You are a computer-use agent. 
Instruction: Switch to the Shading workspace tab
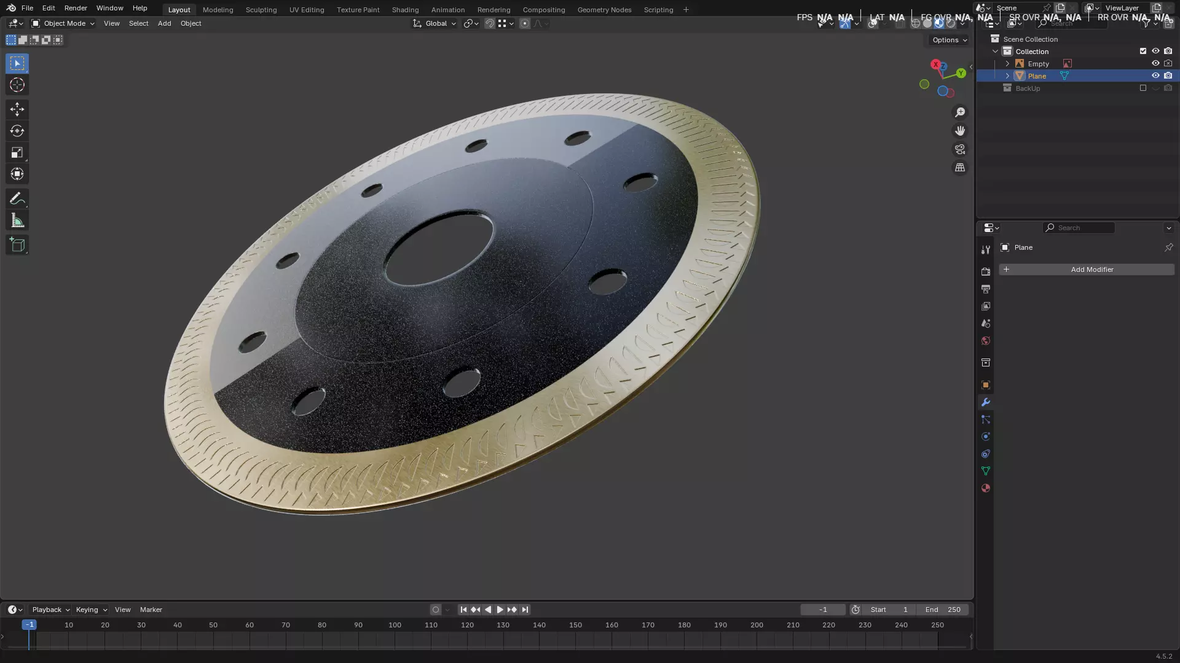point(405,10)
